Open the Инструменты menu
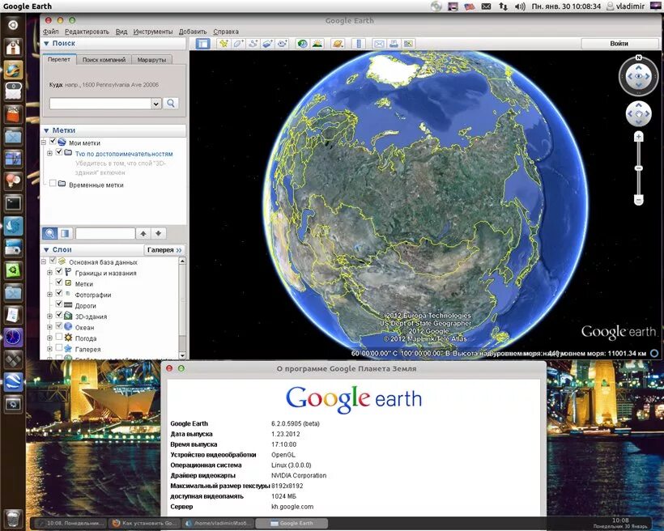This screenshot has height=531, width=664. (x=153, y=32)
